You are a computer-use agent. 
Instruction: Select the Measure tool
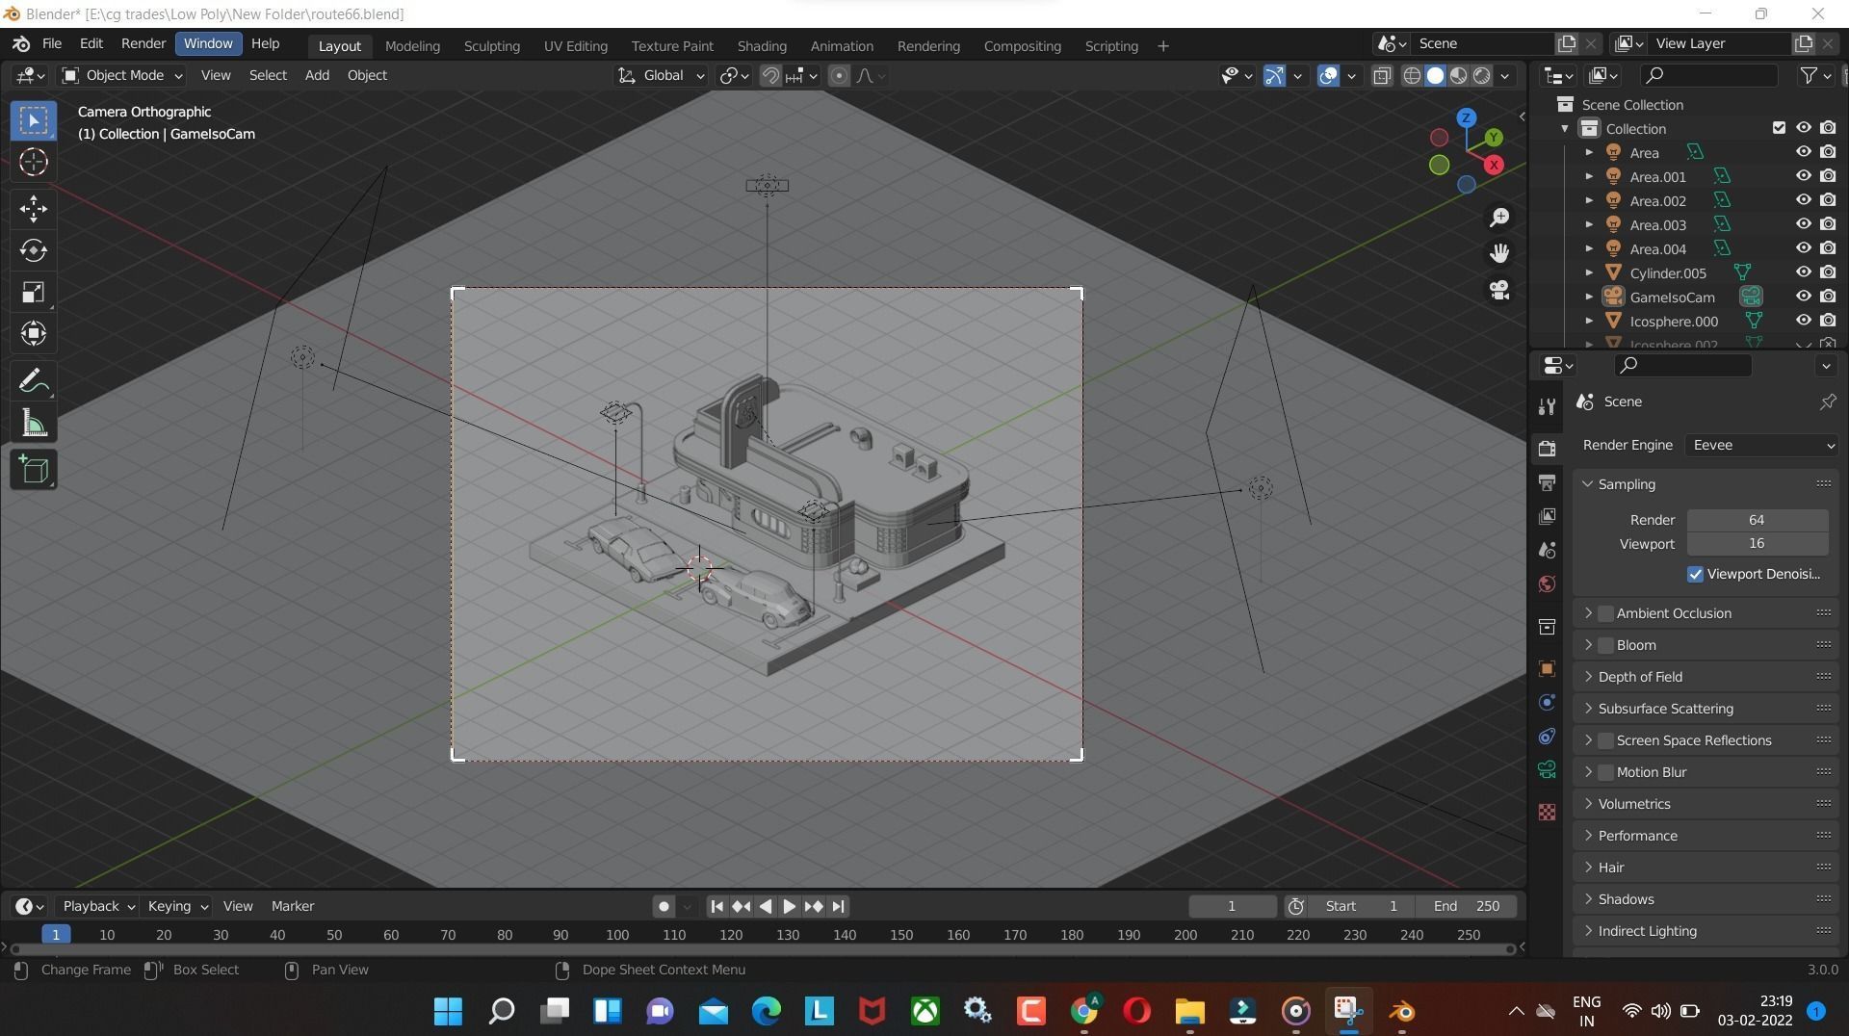click(34, 424)
